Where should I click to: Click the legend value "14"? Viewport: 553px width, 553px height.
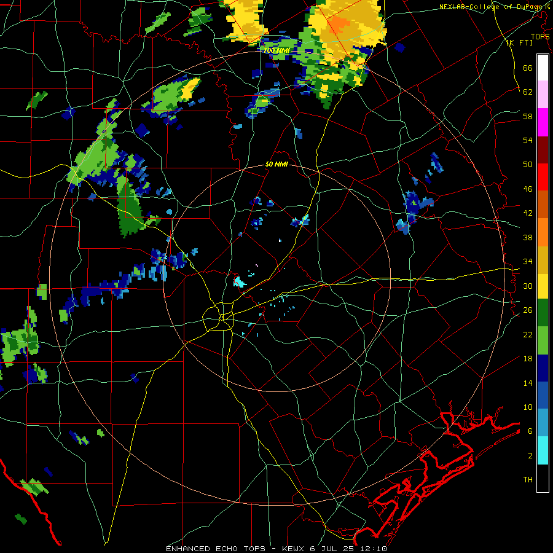pyautogui.click(x=528, y=383)
